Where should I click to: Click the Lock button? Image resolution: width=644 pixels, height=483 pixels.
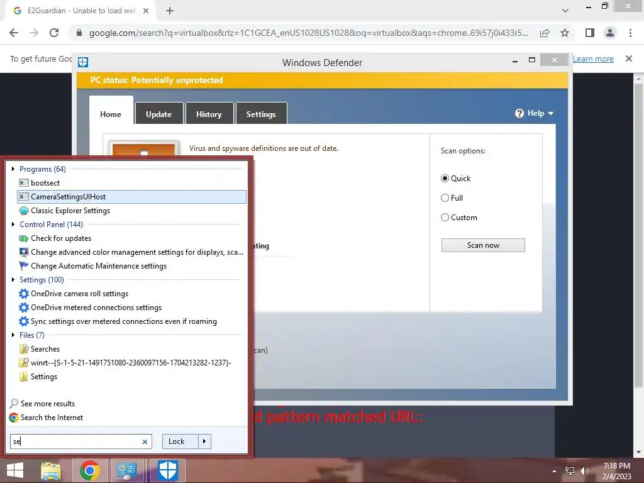click(180, 441)
